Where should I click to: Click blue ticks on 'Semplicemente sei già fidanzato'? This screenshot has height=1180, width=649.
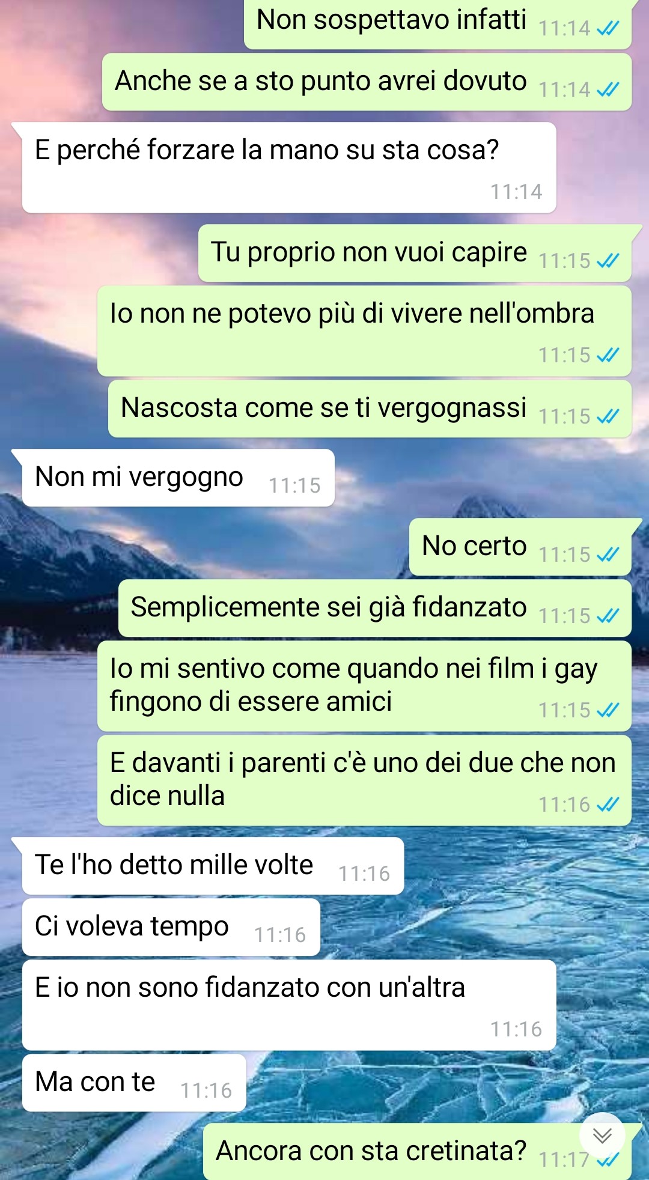(x=608, y=616)
